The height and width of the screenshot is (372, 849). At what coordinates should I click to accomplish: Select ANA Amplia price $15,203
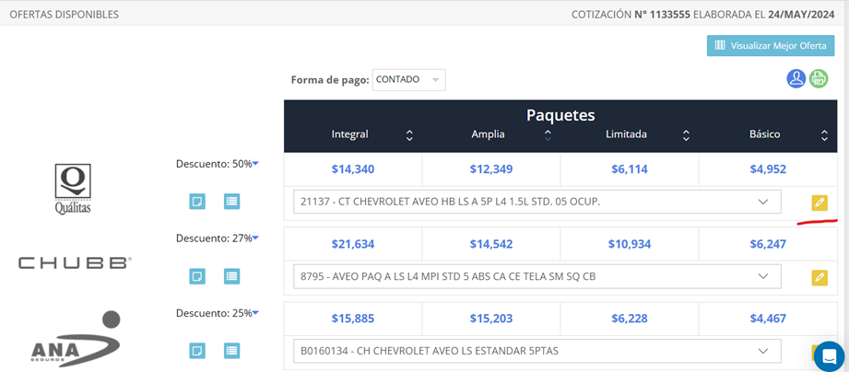click(x=491, y=319)
